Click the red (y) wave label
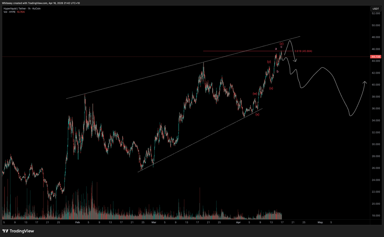The image size is (384, 237). pyautogui.click(x=269, y=61)
